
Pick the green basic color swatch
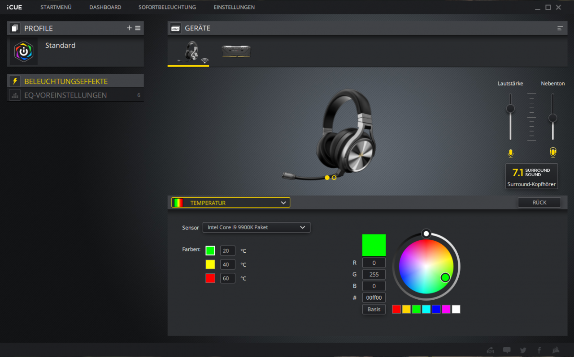coord(416,309)
